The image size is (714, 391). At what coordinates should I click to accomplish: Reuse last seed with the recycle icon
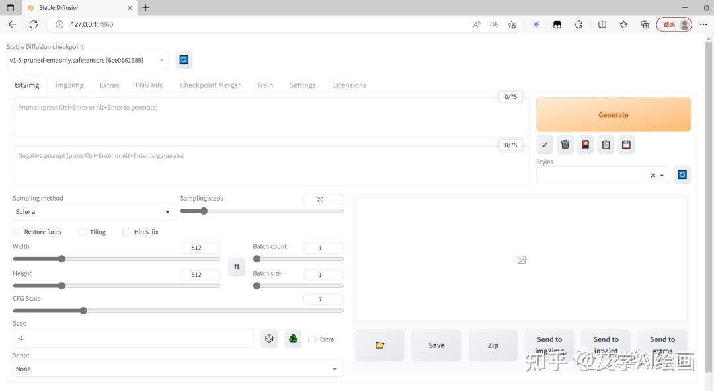coord(294,339)
